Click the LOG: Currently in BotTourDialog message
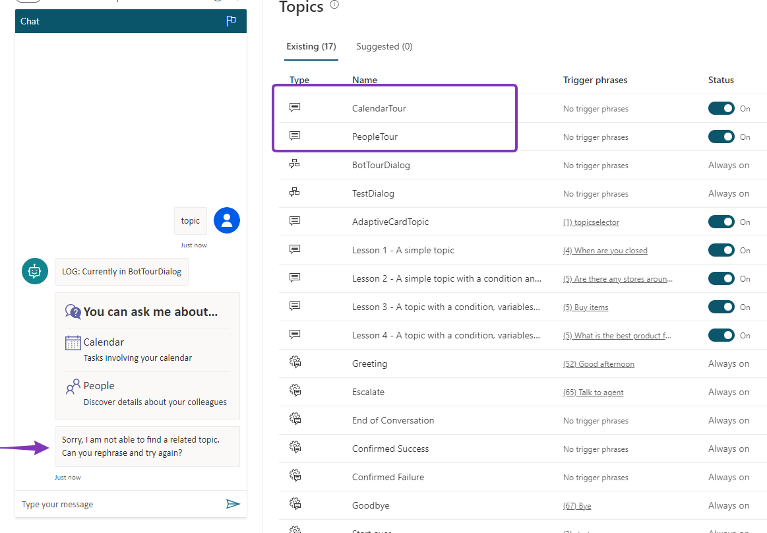This screenshot has width=767, height=533. pos(122,272)
